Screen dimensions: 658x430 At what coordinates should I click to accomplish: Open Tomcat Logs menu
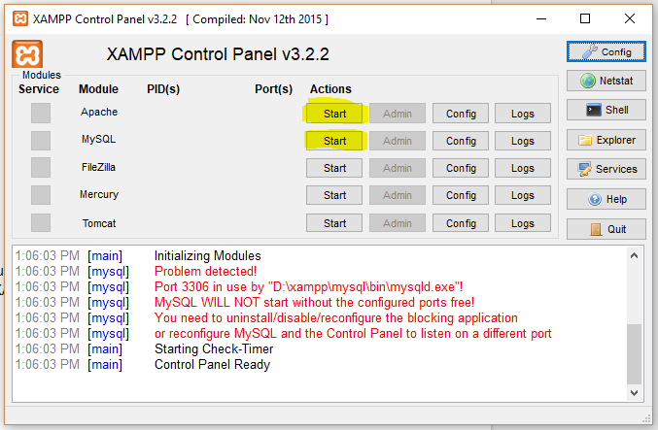point(523,223)
